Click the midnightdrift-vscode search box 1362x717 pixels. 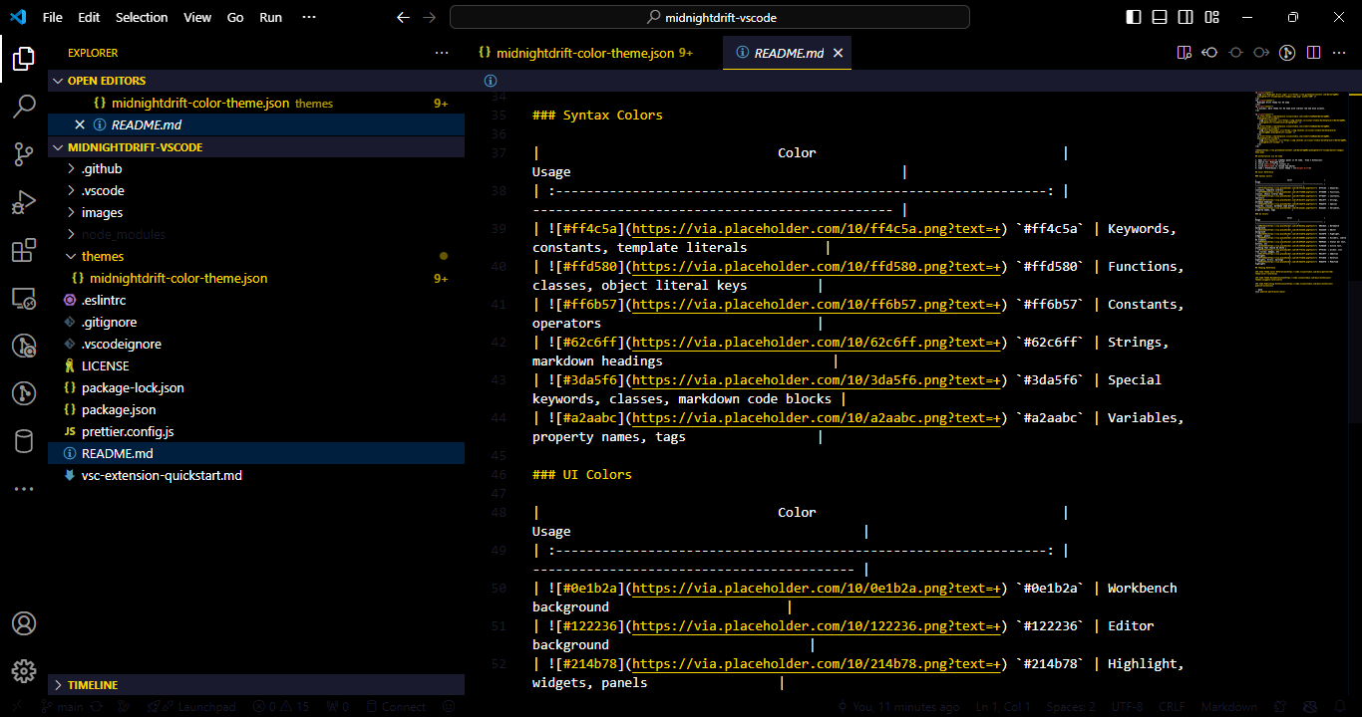(710, 17)
